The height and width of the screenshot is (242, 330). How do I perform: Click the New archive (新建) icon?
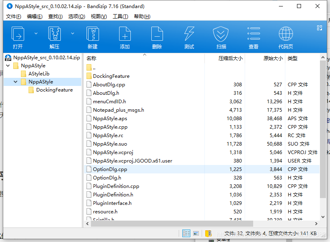[93, 34]
